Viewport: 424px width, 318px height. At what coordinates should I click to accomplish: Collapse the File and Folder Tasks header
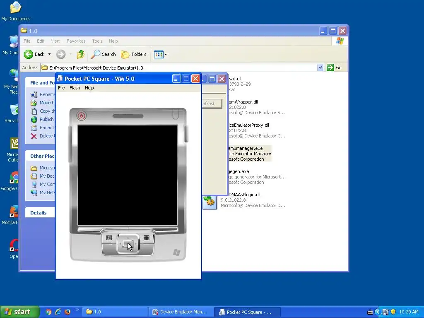click(x=40, y=83)
